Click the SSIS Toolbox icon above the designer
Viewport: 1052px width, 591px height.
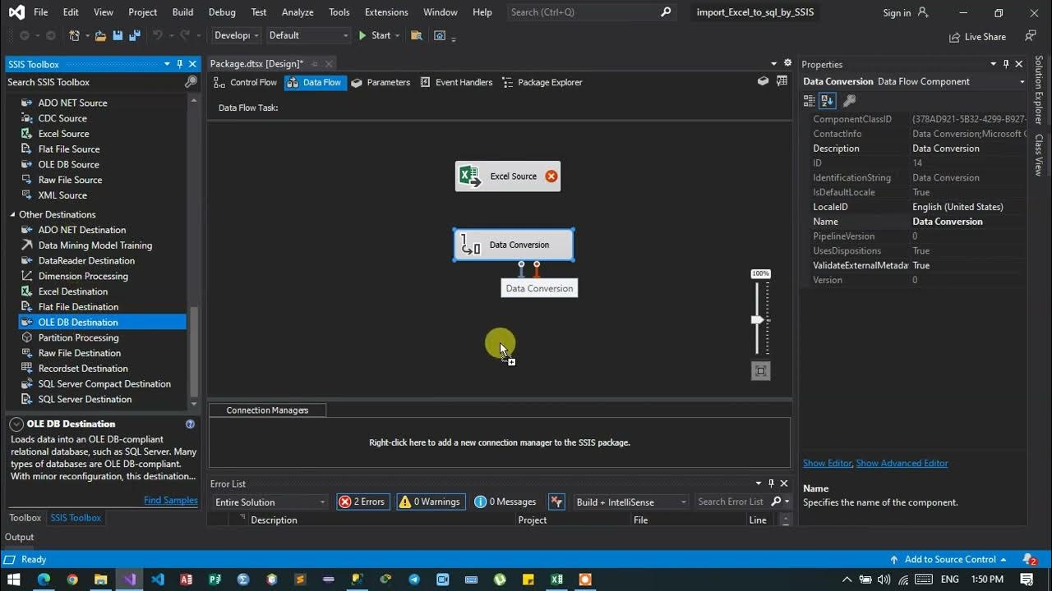coord(764,81)
